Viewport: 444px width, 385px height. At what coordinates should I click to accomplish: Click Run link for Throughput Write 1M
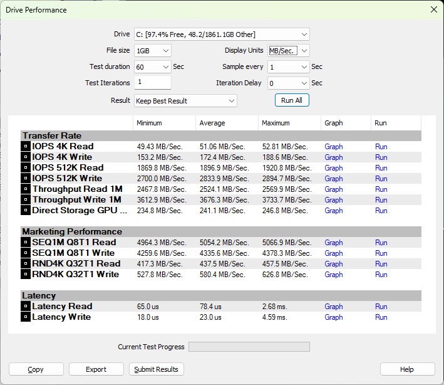pos(381,200)
